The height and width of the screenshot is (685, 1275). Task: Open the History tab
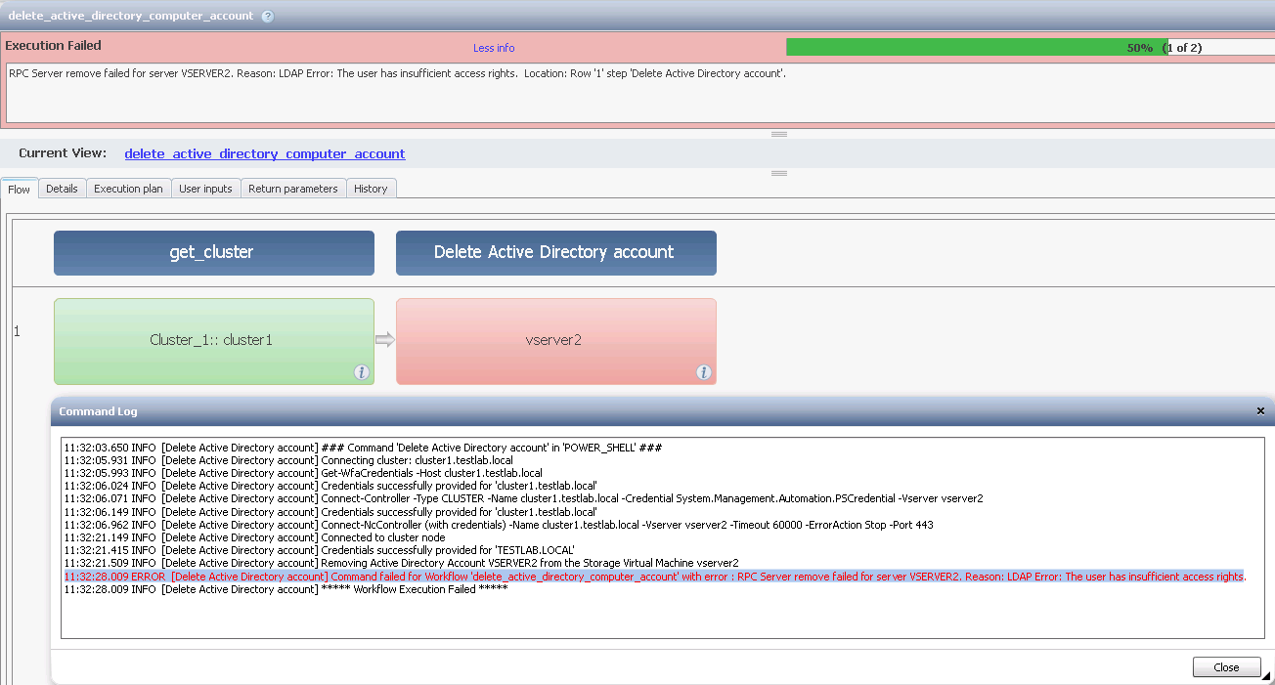click(x=371, y=189)
